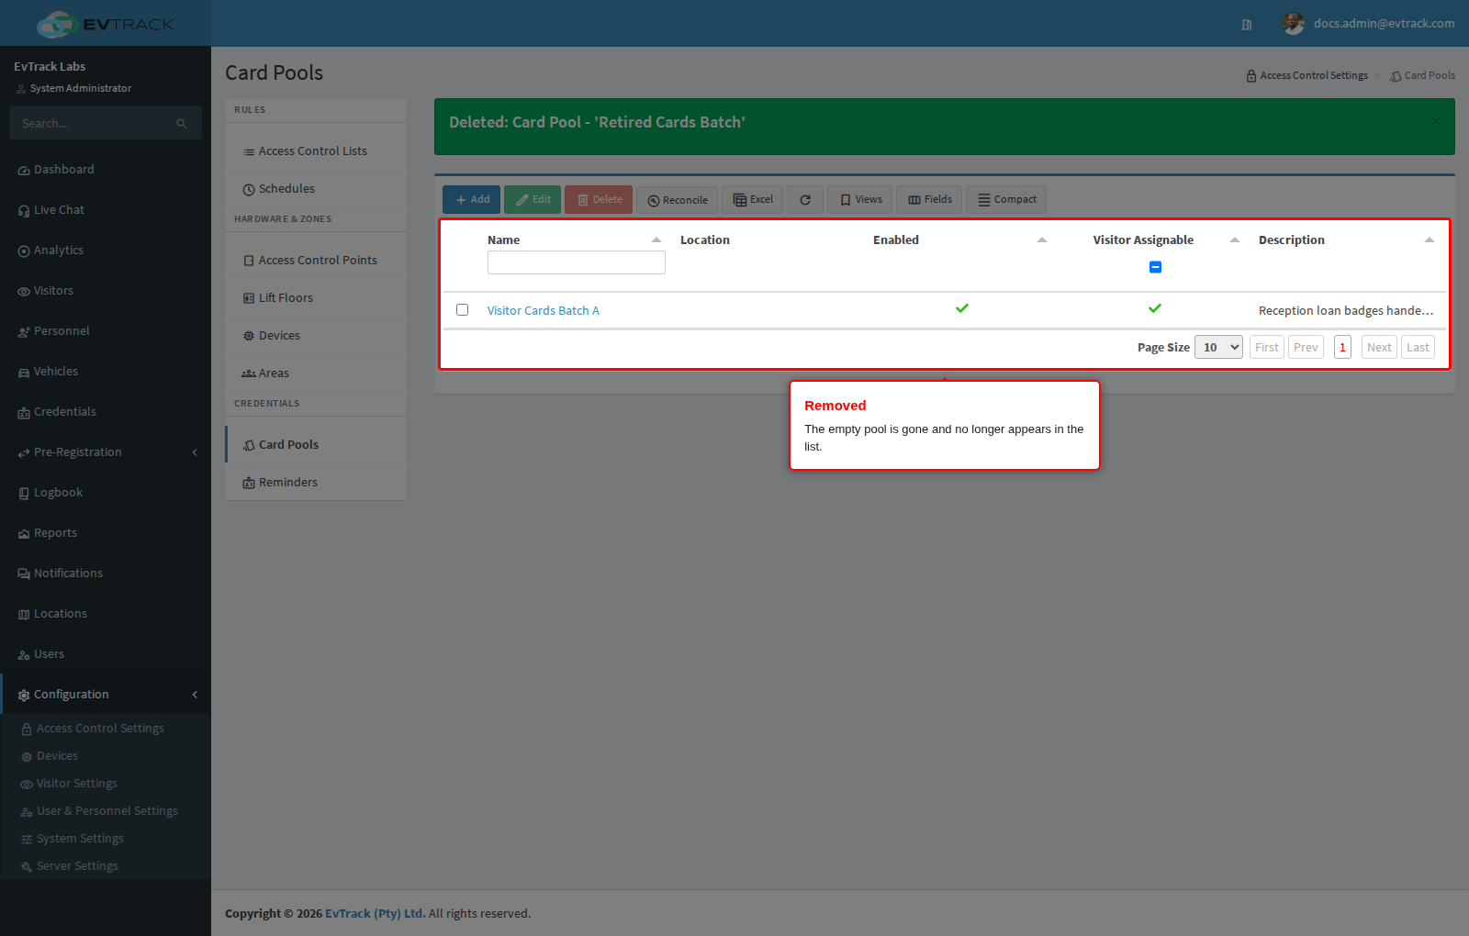The height and width of the screenshot is (936, 1469).
Task: Toggle the Visitor Assignable filter checkbox
Action: (x=1155, y=267)
